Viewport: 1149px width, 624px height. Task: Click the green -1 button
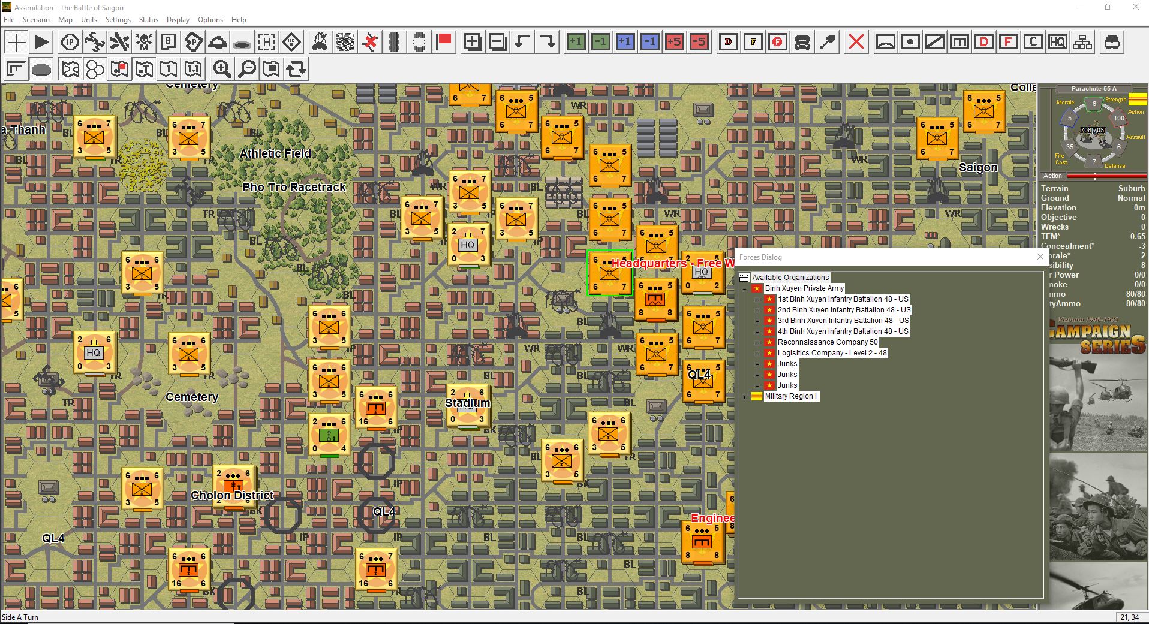click(x=600, y=42)
